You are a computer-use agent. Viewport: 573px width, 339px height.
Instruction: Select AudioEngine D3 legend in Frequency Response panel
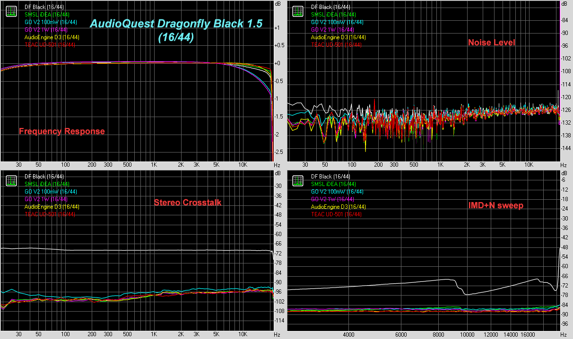pos(52,37)
